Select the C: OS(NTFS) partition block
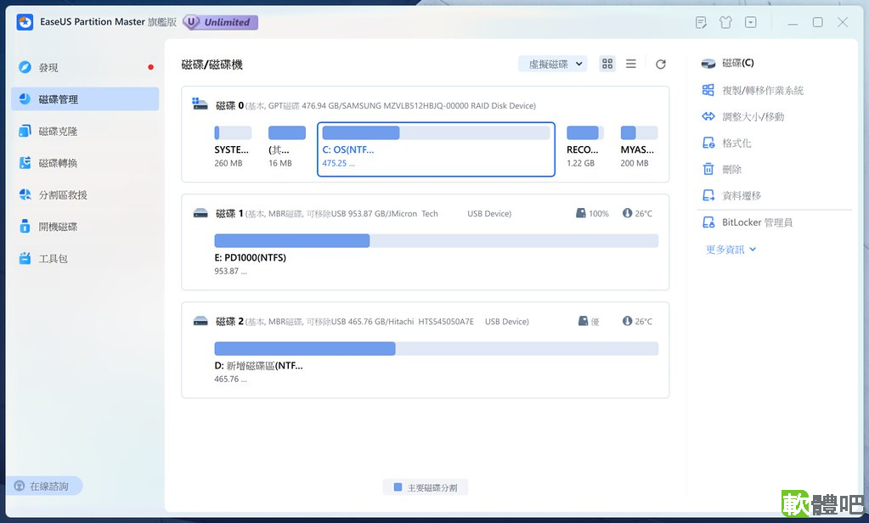869x523 pixels. [436, 149]
